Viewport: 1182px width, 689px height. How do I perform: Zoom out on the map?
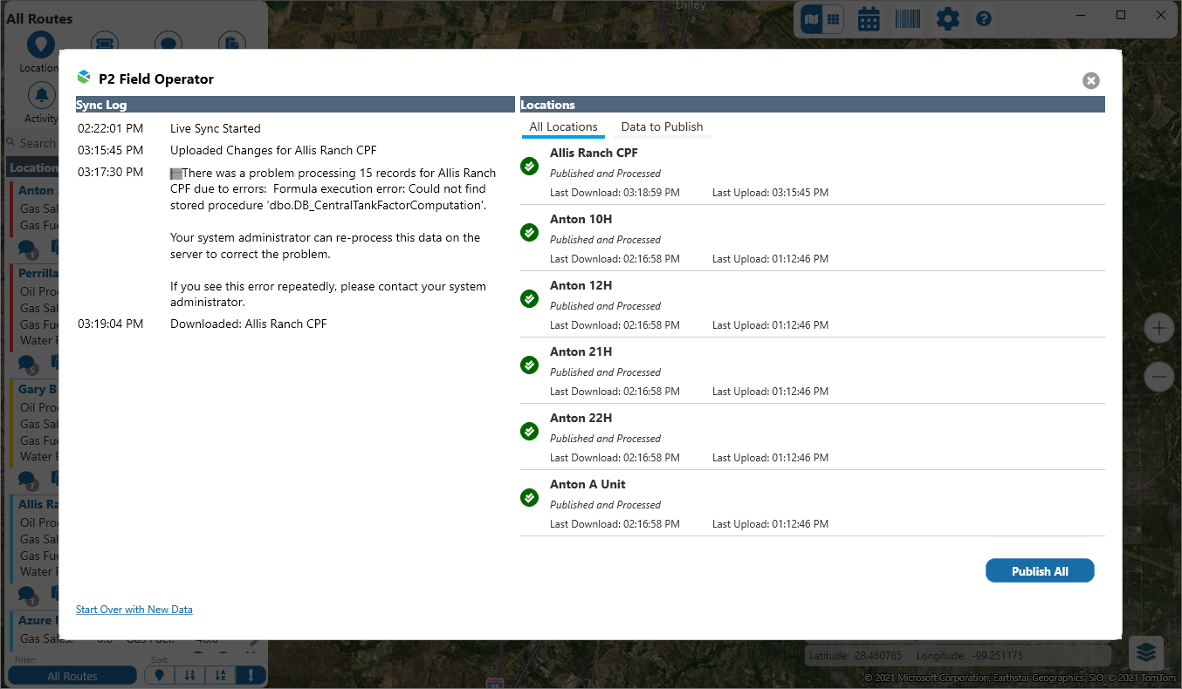1158,377
